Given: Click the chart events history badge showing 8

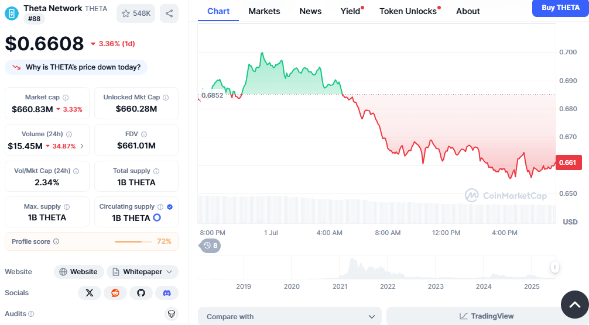Looking at the screenshot, I should click(x=210, y=246).
